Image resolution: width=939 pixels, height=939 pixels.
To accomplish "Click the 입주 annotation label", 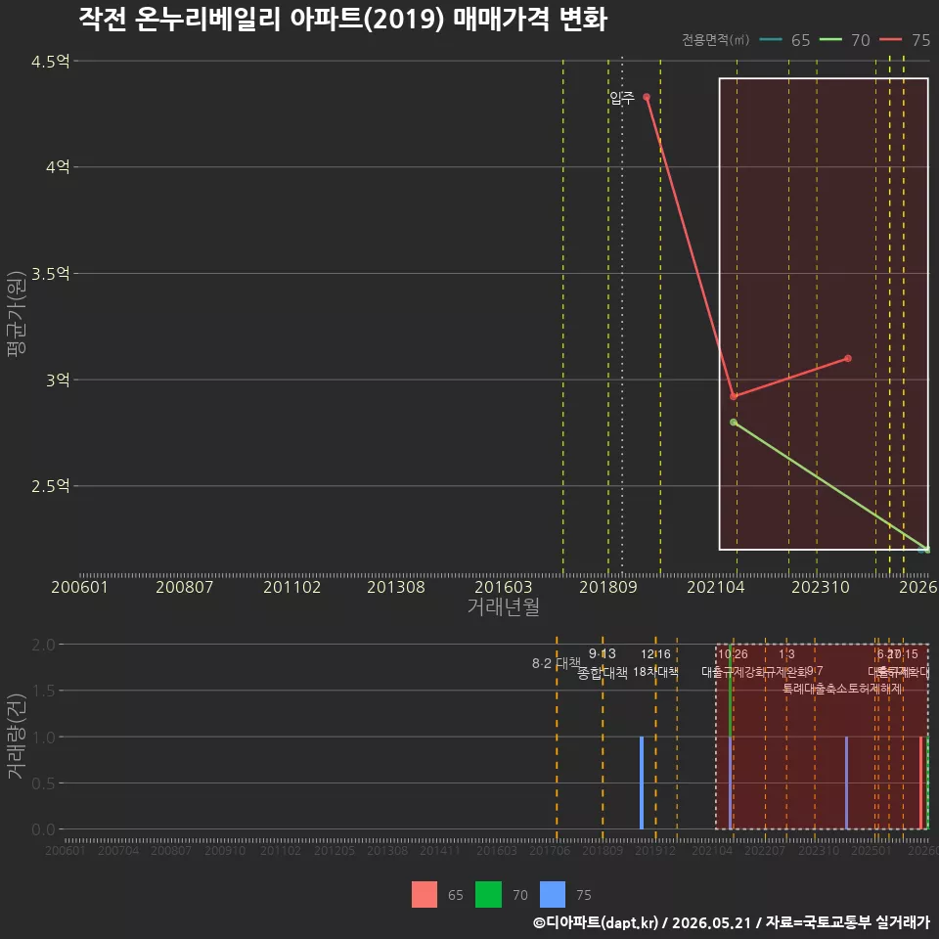I will pyautogui.click(x=622, y=98).
